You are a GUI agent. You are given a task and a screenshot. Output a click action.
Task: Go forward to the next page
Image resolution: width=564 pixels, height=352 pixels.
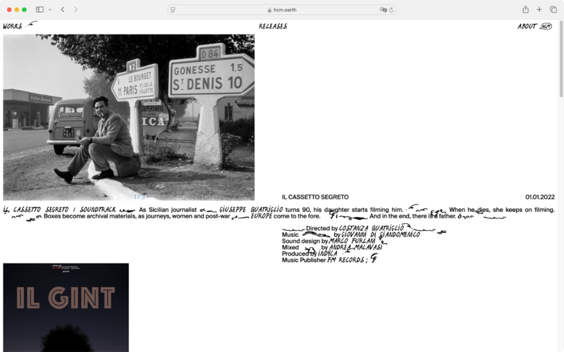point(76,10)
